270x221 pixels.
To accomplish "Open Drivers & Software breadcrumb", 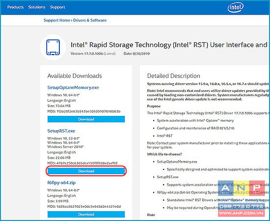I will coord(90,20).
